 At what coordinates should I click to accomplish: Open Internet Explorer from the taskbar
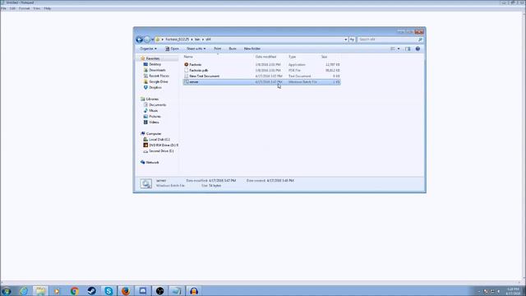[24, 291]
